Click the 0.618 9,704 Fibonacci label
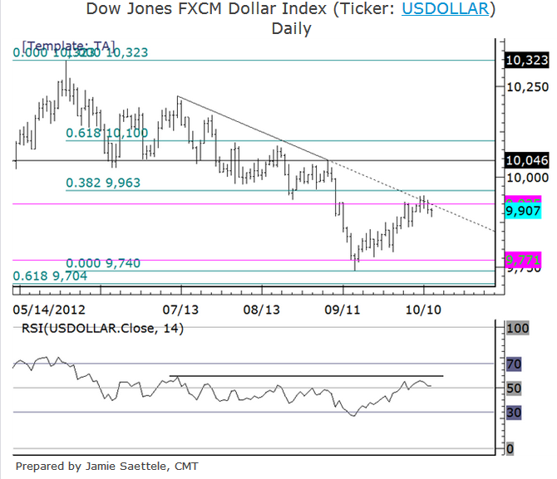Screen dimensions: 557x479 [x=50, y=276]
